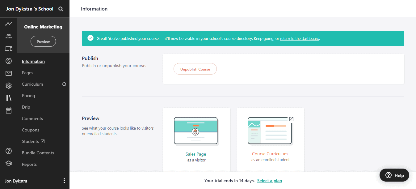Click the Emails envelope icon
The height and width of the screenshot is (189, 416).
pyautogui.click(x=9, y=73)
